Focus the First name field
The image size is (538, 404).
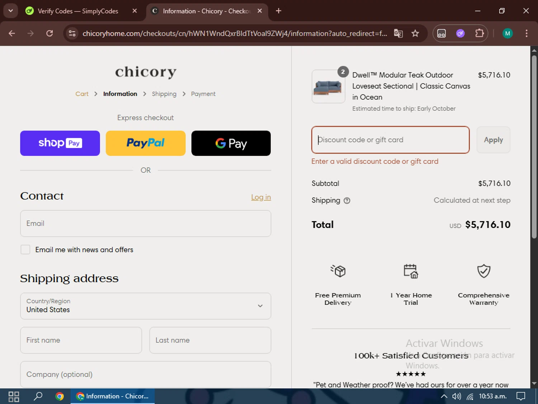(x=81, y=340)
